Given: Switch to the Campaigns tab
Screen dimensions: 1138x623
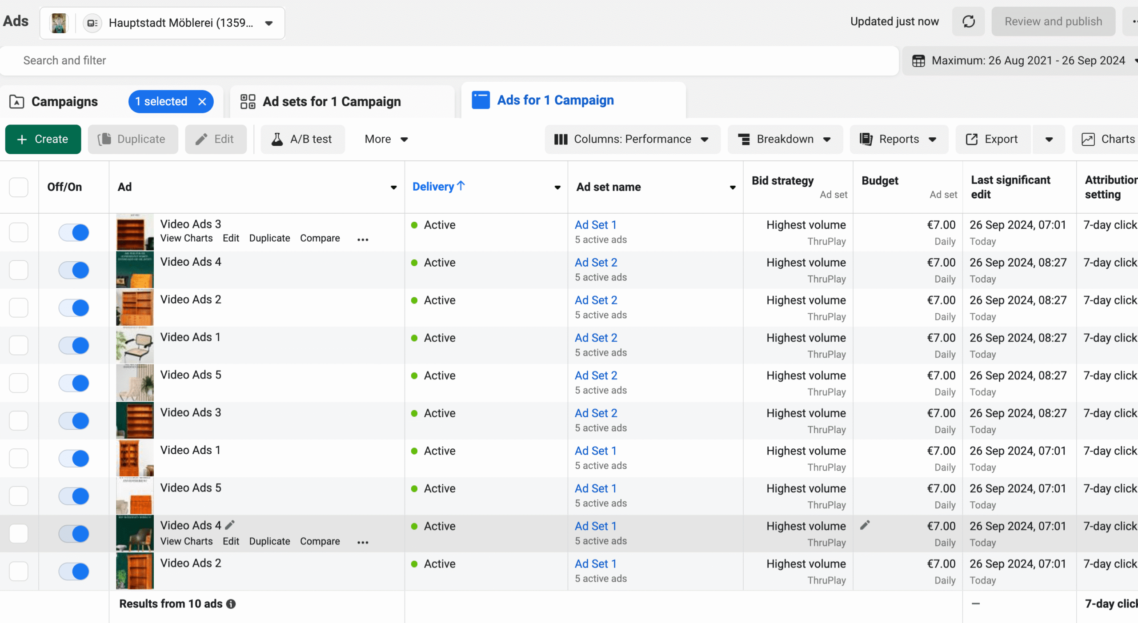Looking at the screenshot, I should tap(64, 101).
